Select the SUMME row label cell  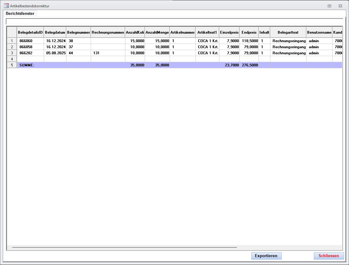point(30,65)
